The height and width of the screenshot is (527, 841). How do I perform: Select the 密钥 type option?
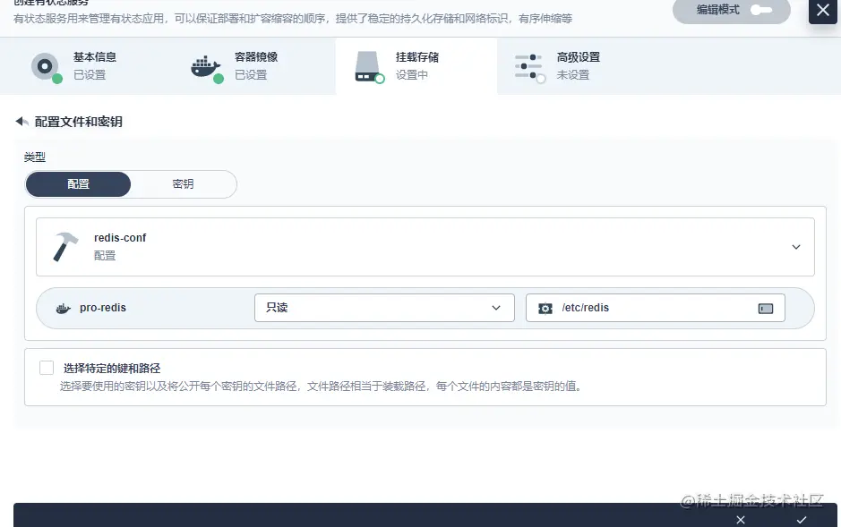tap(183, 184)
